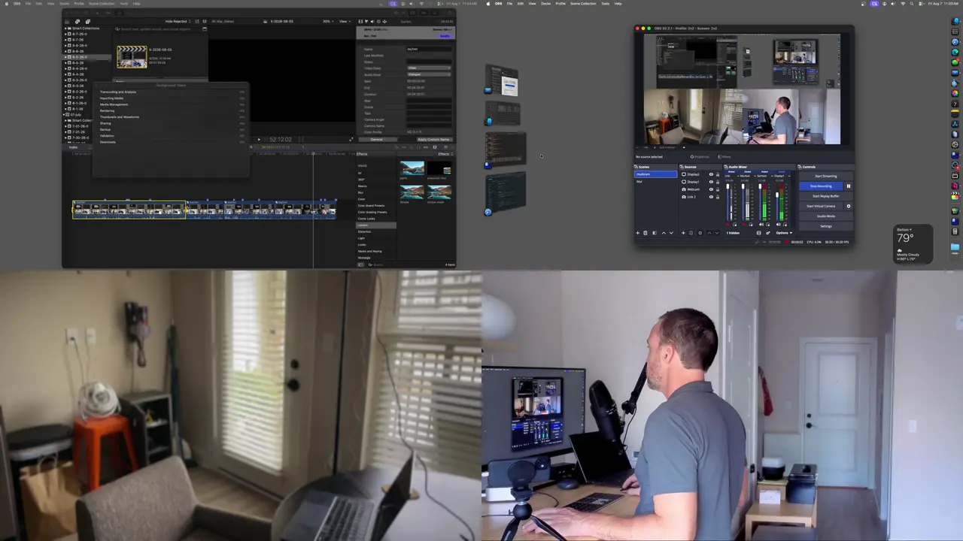Image resolution: width=963 pixels, height=541 pixels.
Task: Enter fullscreen in Final Cut Pro viewer
Action: coord(351,139)
